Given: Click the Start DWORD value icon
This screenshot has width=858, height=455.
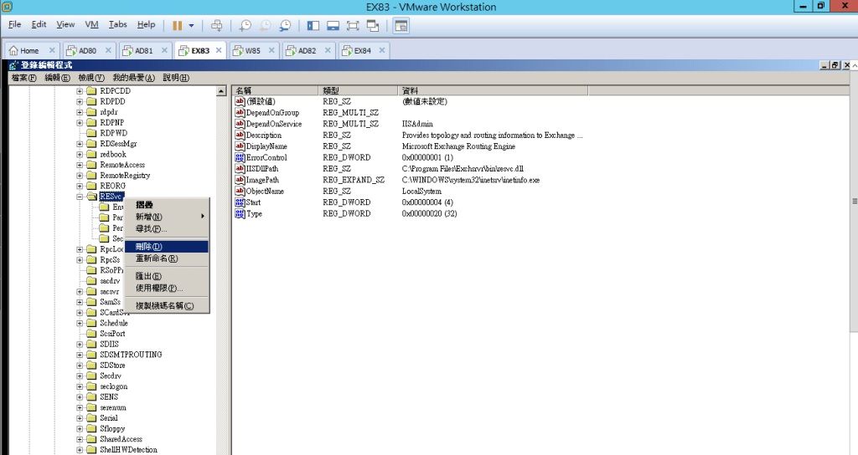Looking at the screenshot, I should (239, 202).
